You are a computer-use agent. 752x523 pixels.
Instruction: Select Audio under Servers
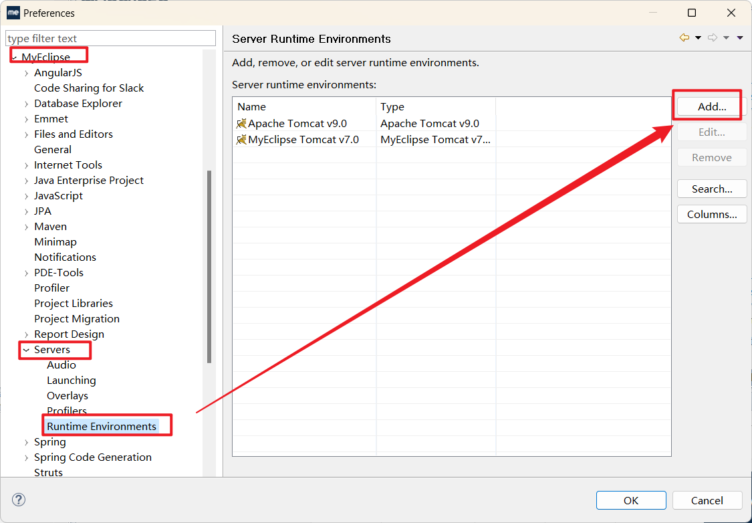point(61,364)
